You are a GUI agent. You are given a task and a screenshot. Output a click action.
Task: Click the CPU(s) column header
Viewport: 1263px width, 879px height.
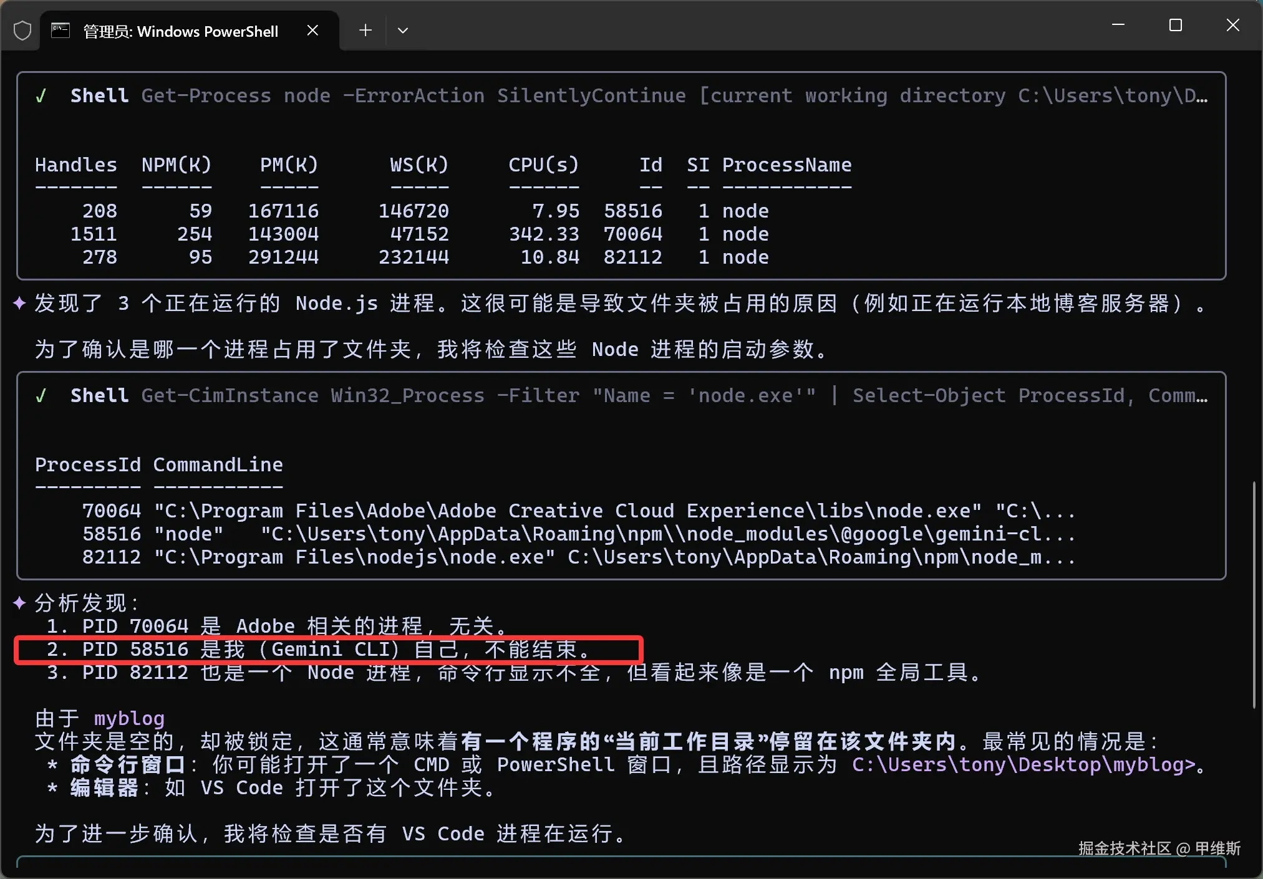[x=543, y=165]
